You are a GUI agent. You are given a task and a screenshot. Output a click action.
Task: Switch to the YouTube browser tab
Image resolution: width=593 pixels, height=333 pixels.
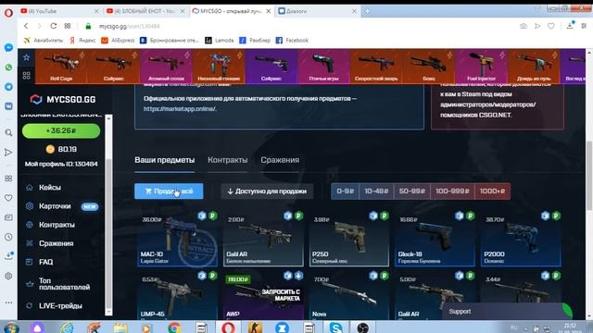point(58,11)
